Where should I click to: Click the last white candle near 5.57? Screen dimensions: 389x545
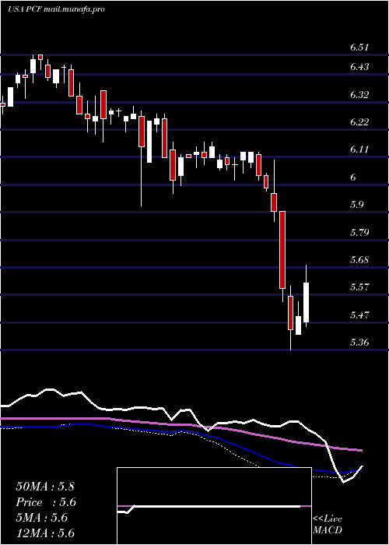pyautogui.click(x=307, y=302)
